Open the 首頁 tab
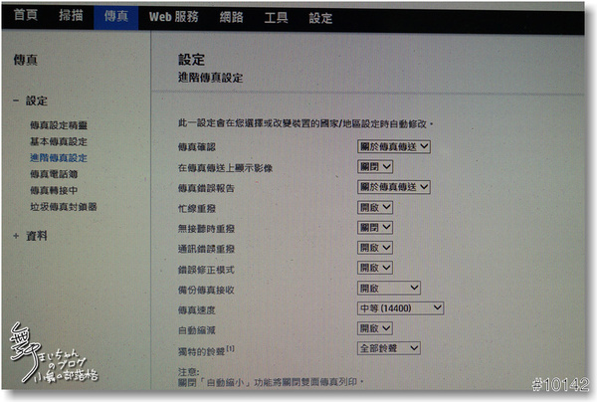The image size is (597, 402). coord(26,15)
